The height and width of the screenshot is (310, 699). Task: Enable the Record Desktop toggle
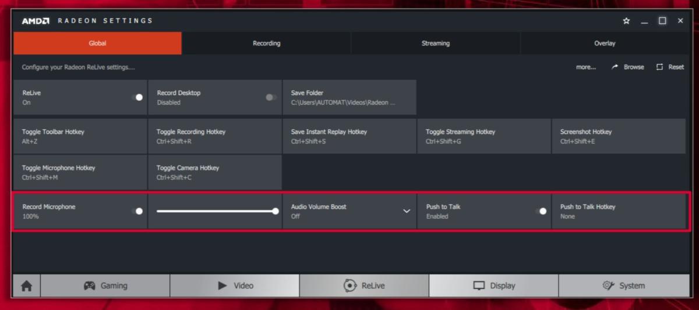point(271,97)
